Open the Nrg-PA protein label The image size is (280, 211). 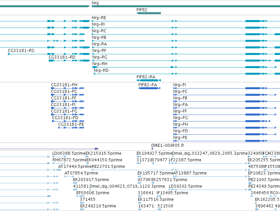pos(181,105)
